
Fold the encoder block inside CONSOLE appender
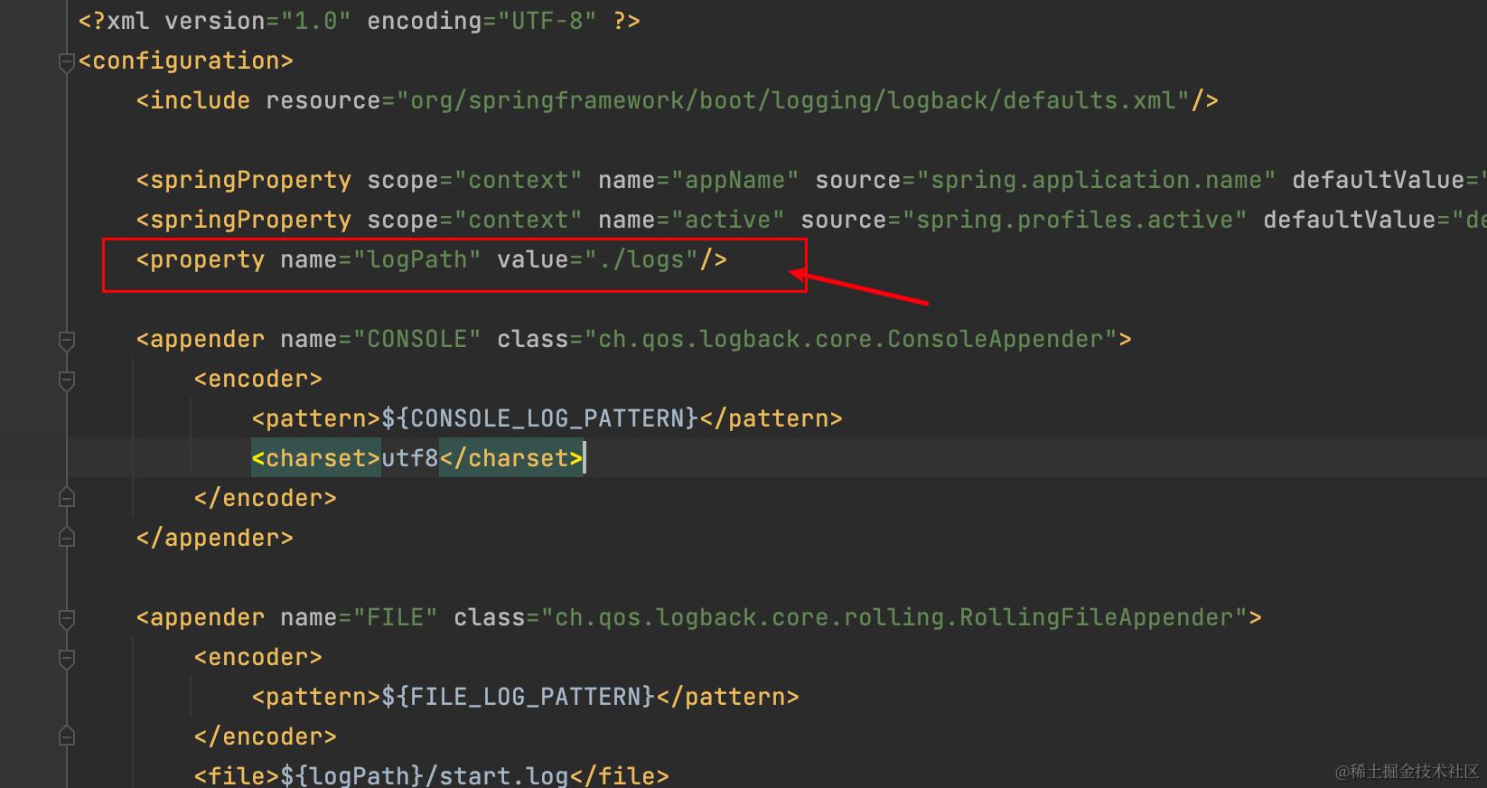pos(66,380)
